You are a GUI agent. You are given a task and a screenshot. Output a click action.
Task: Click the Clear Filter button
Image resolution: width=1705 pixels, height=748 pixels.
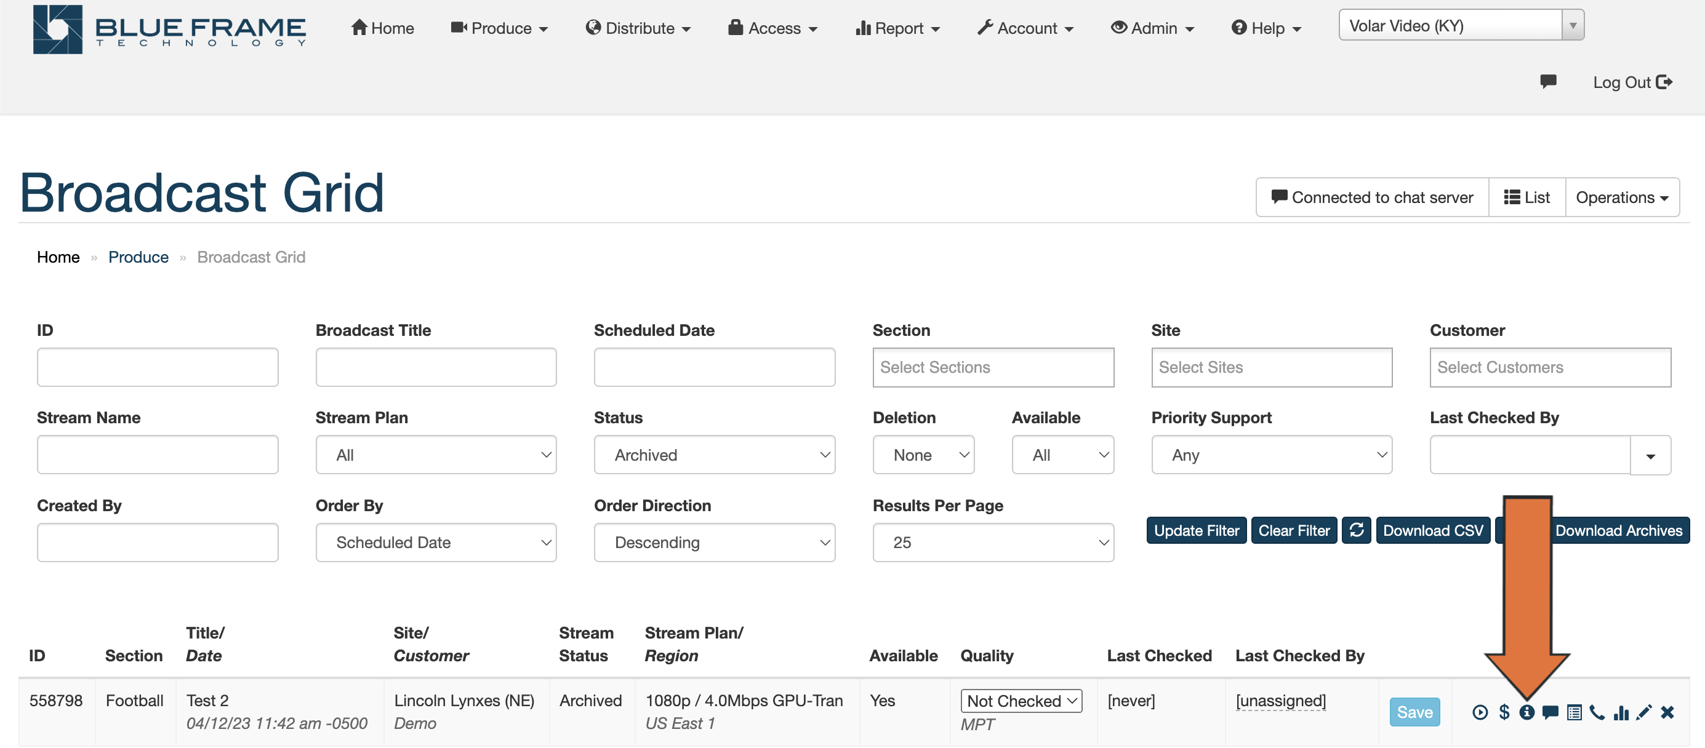pos(1294,530)
